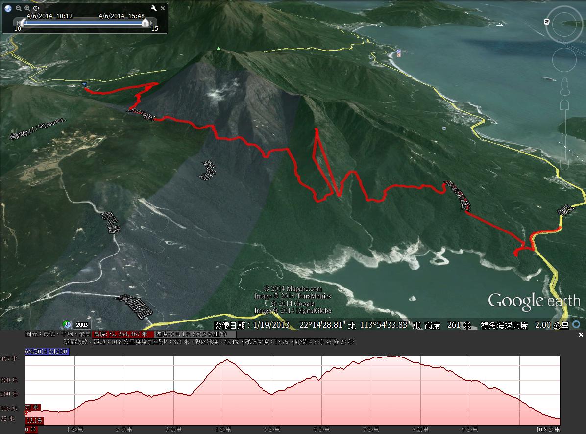This screenshot has width=586, height=434.
Task: Open time slider options wrench
Action: 153,8
